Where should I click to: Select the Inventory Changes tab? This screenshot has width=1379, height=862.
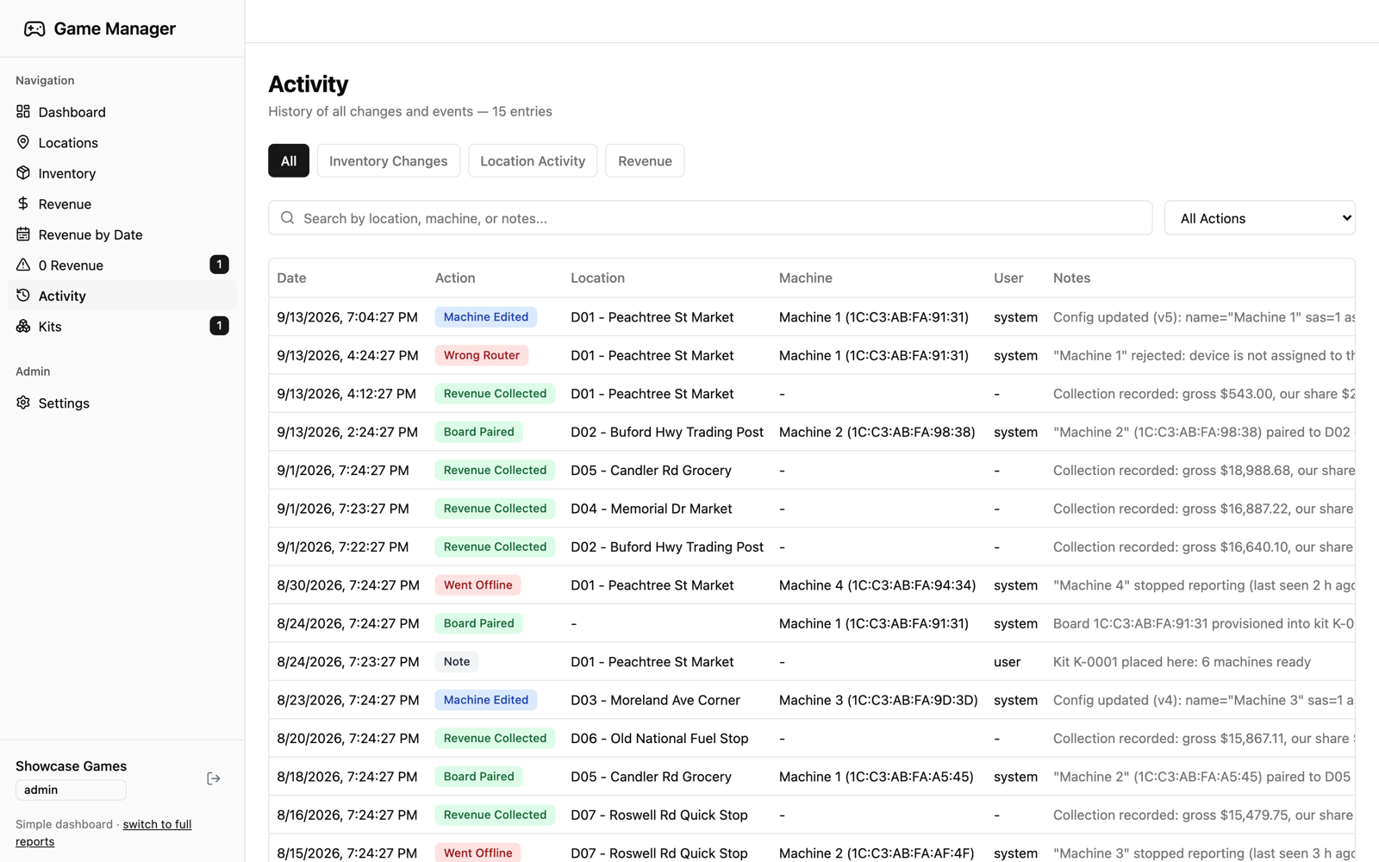click(389, 161)
